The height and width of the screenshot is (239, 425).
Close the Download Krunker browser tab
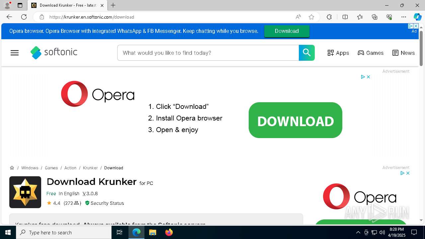102,5
